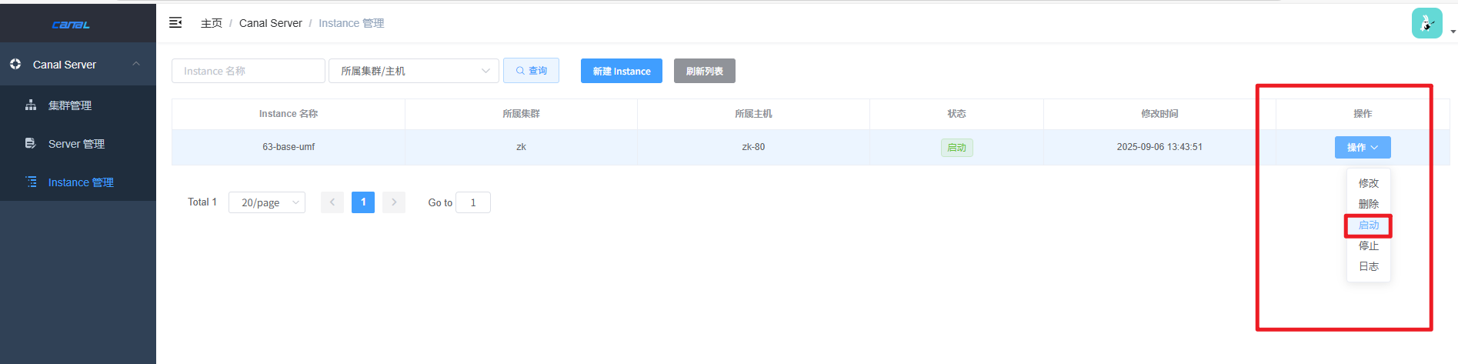Toggle the sidebar hamburger icon
The height and width of the screenshot is (364, 1458).
(175, 23)
